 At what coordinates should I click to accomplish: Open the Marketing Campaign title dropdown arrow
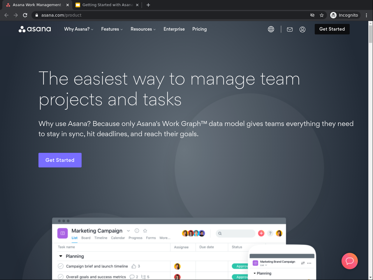[129, 231]
